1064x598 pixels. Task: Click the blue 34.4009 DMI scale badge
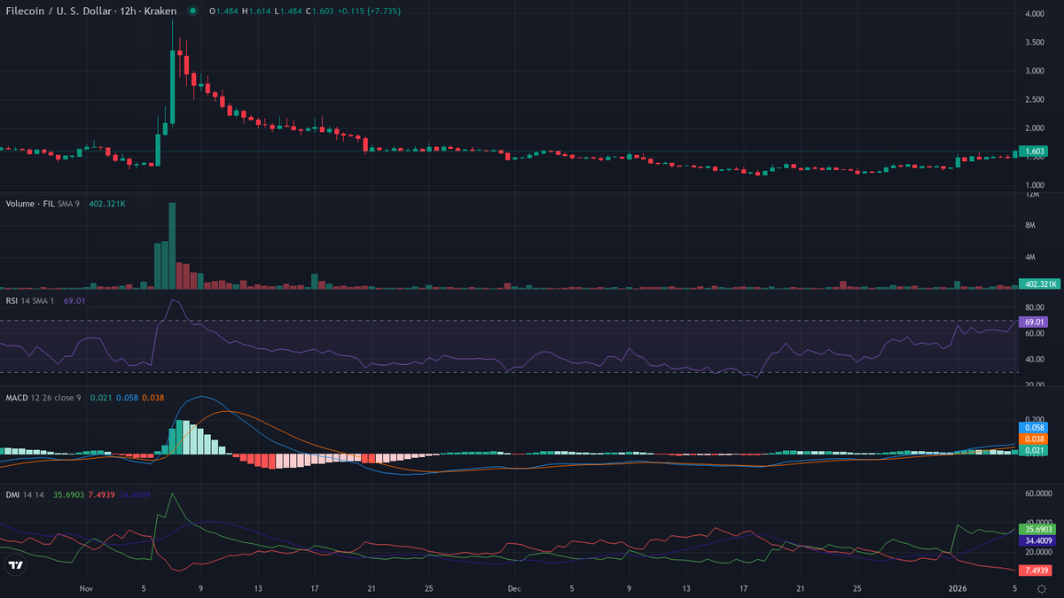click(1038, 540)
